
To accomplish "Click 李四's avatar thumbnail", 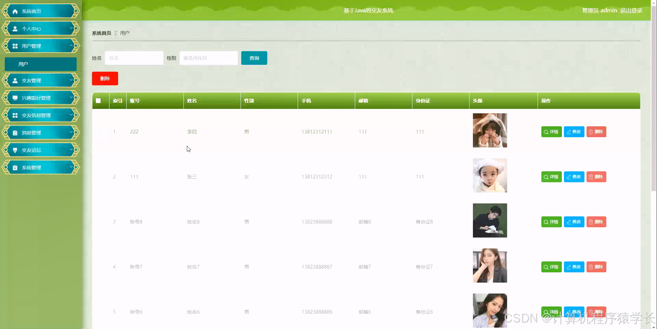I will click(490, 130).
